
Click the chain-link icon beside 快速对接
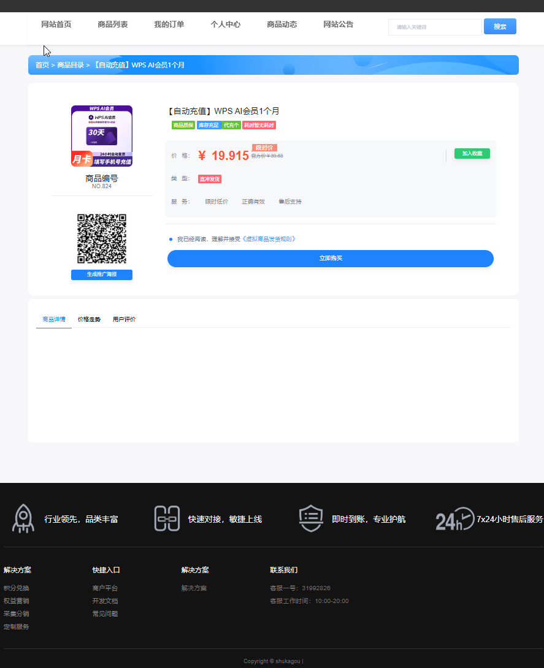(167, 518)
